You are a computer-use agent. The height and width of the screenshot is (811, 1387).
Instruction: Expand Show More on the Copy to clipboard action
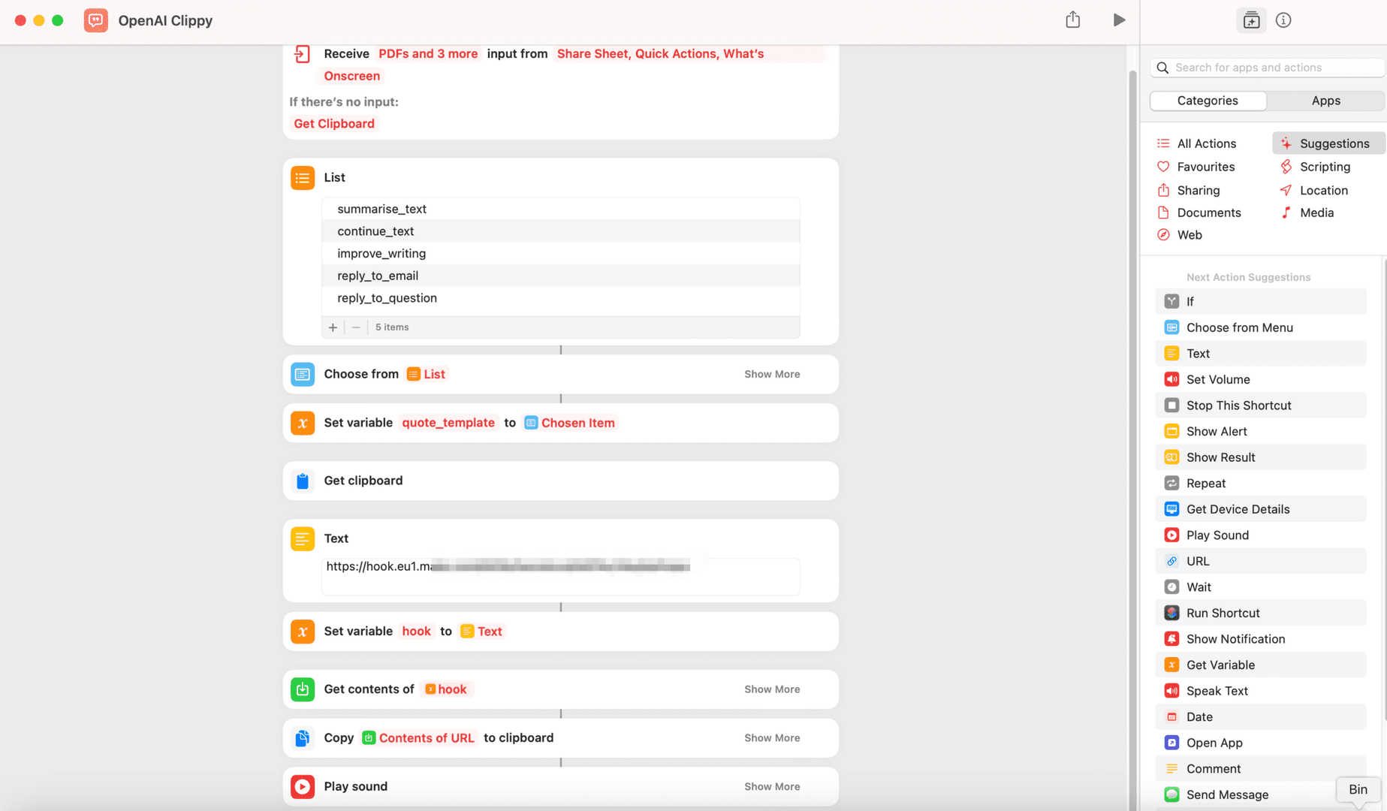tap(772, 738)
